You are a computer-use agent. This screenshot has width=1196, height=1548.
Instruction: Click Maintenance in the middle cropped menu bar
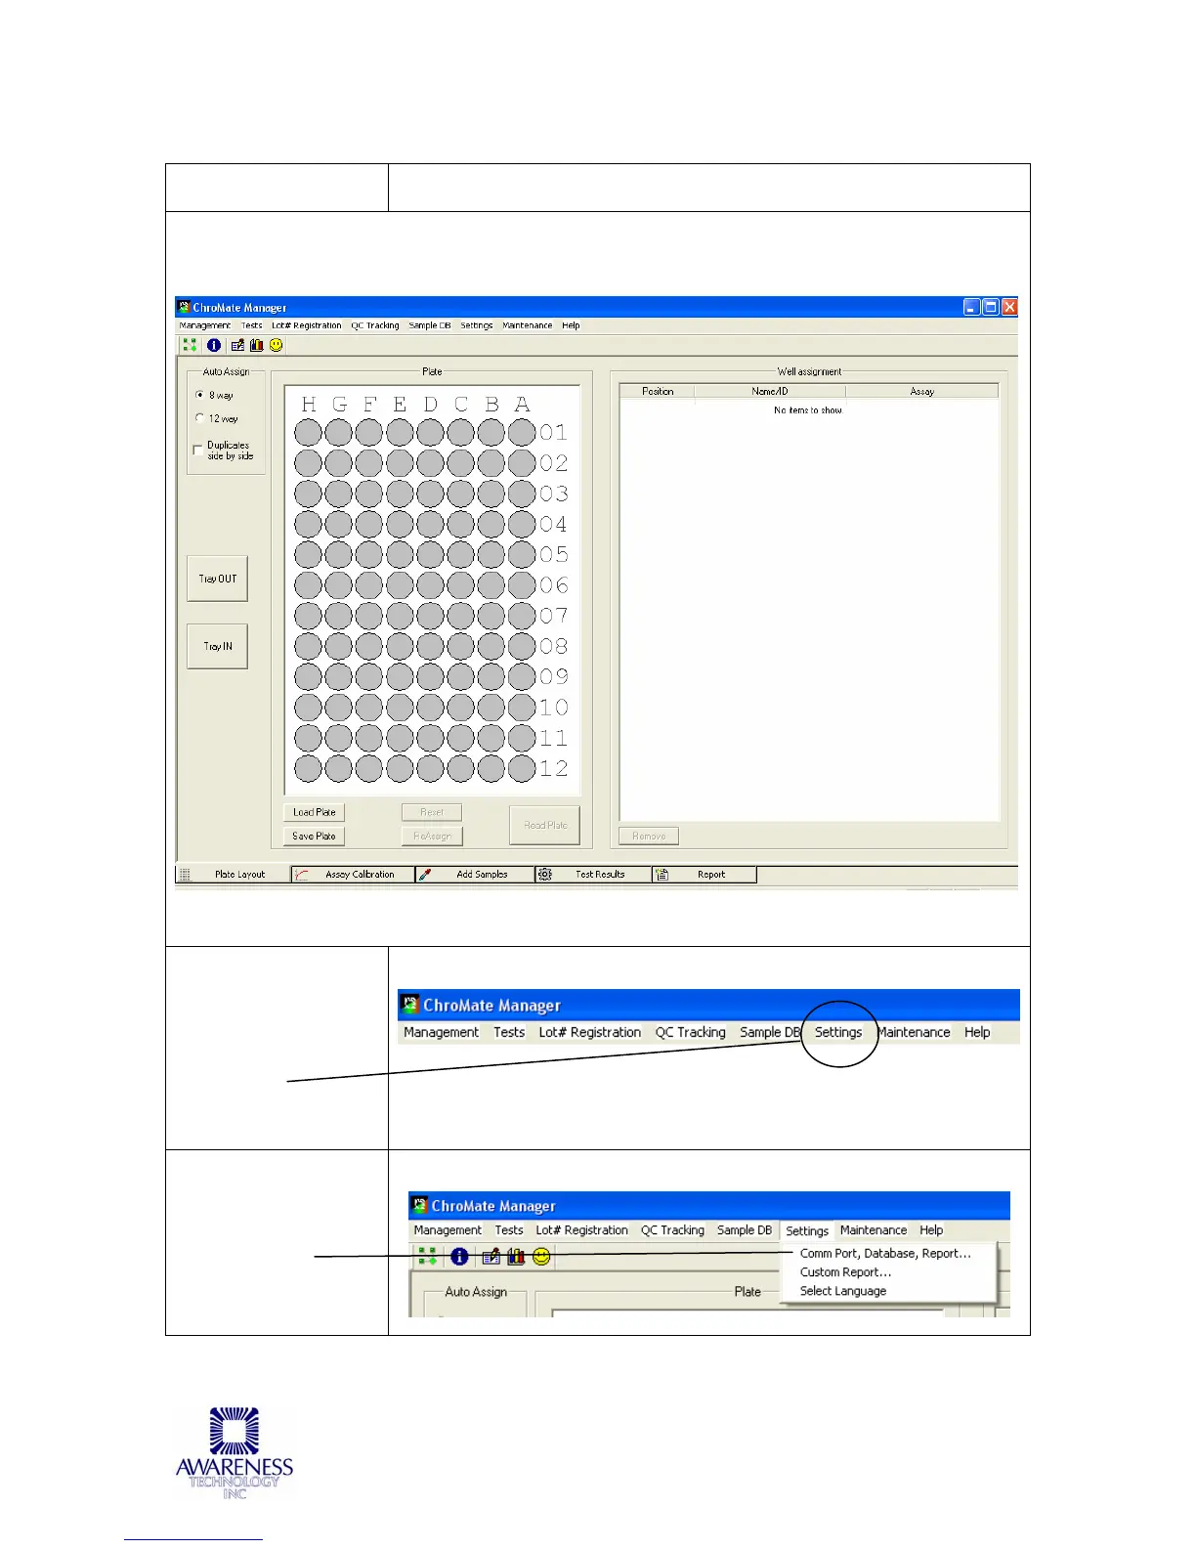[x=914, y=1032]
